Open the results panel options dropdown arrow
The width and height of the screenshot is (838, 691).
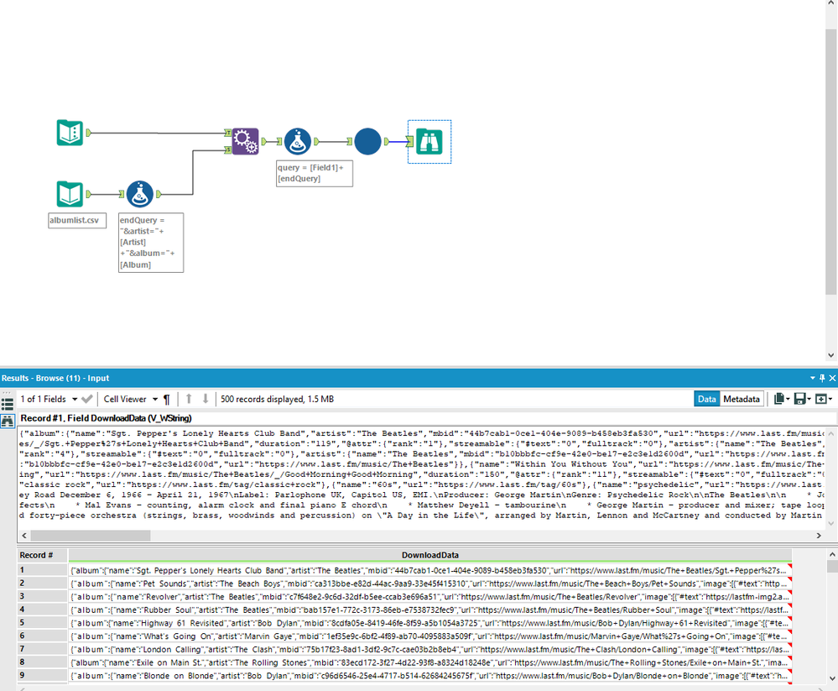pos(813,378)
